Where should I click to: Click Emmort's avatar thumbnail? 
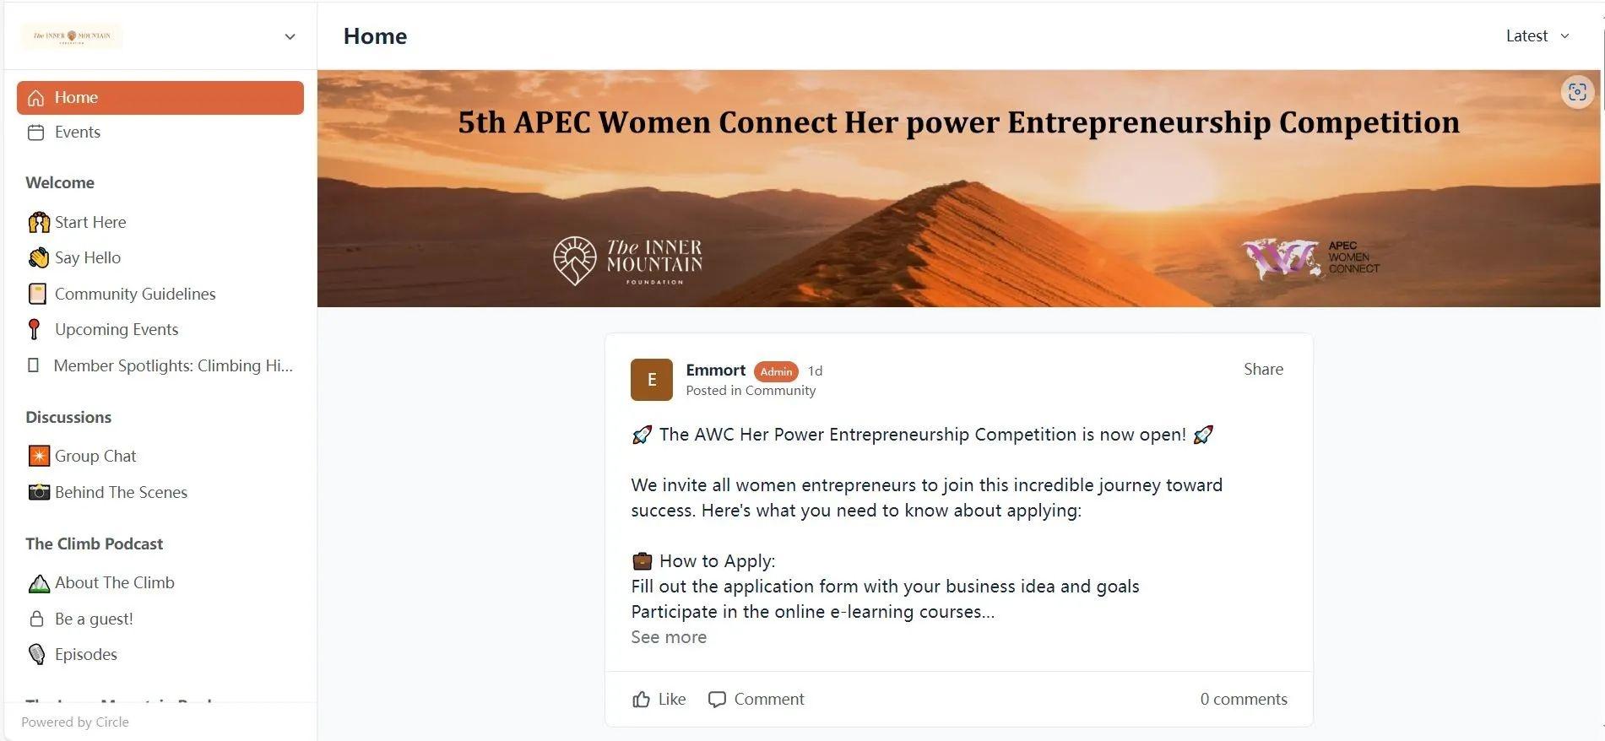point(651,380)
